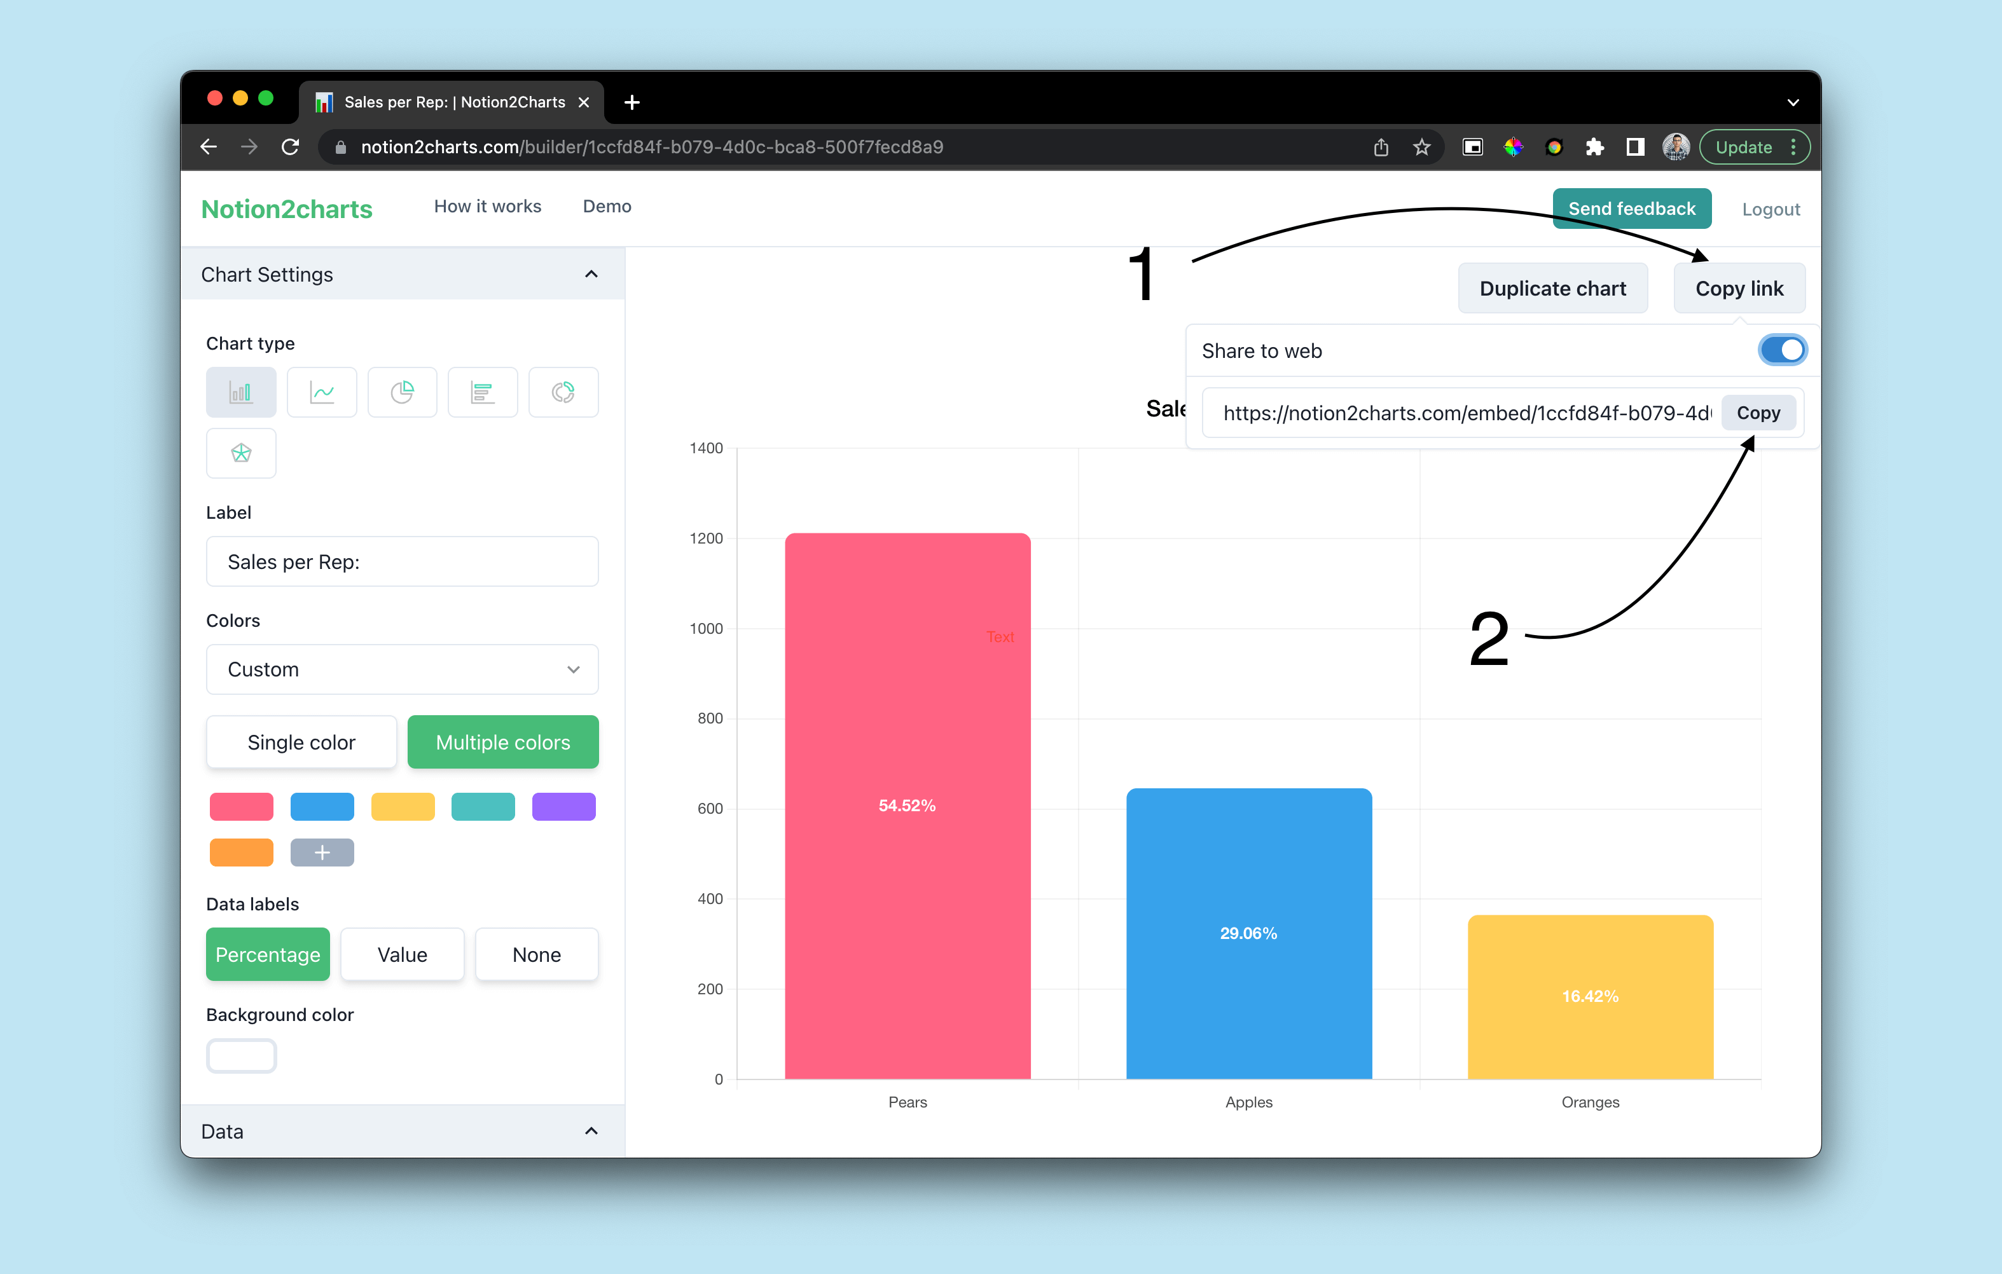2002x1274 pixels.
Task: Click the Copy link button
Action: [x=1738, y=287]
